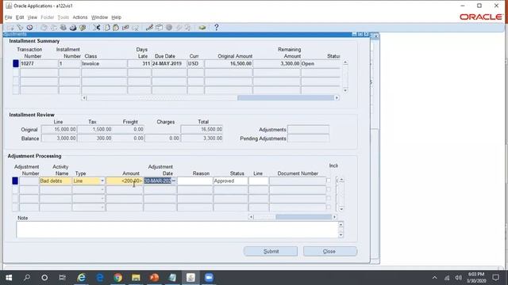
Task: Click the Pending Adjustments field
Action: pos(308,139)
